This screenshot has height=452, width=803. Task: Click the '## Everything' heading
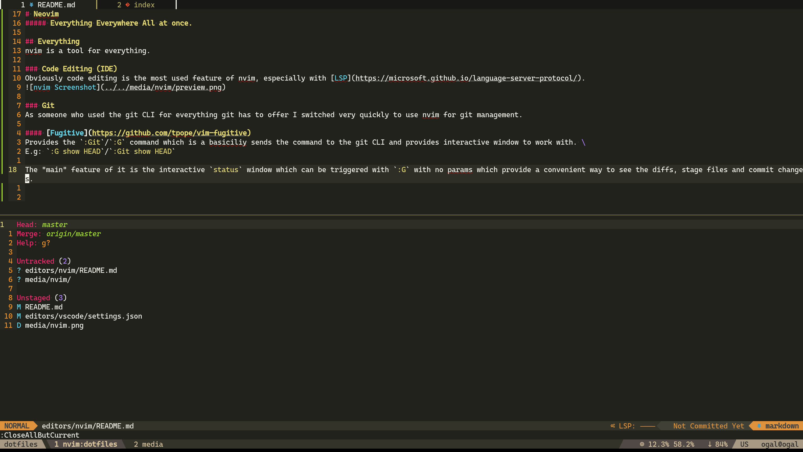tap(52, 42)
